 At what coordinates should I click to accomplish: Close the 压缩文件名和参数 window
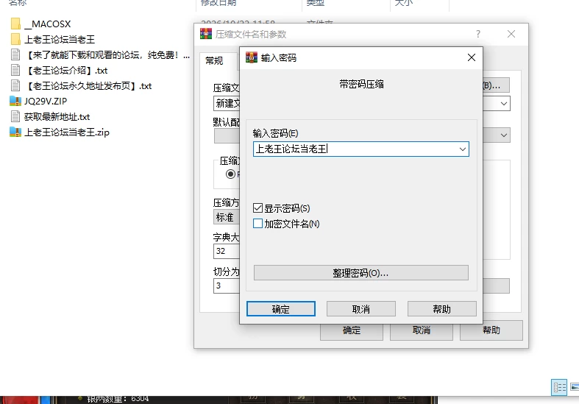coord(511,34)
